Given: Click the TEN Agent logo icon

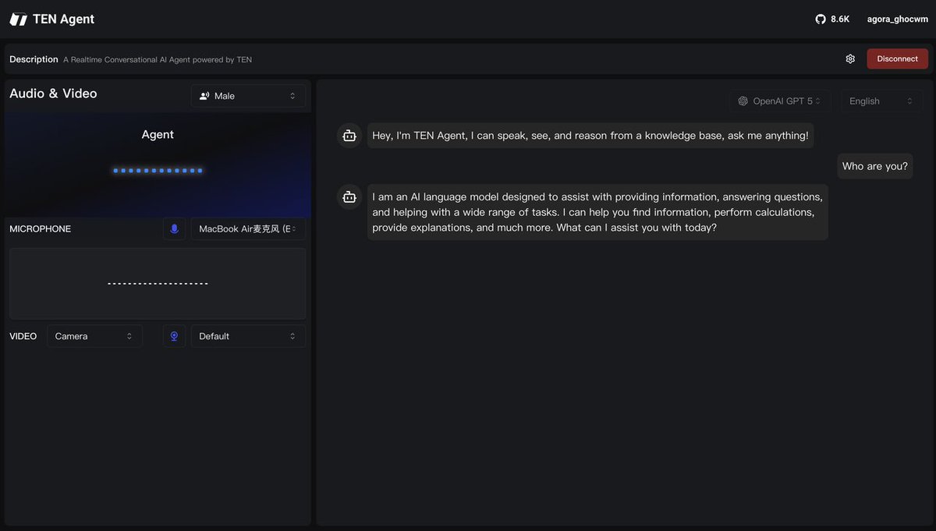Looking at the screenshot, I should [x=17, y=17].
